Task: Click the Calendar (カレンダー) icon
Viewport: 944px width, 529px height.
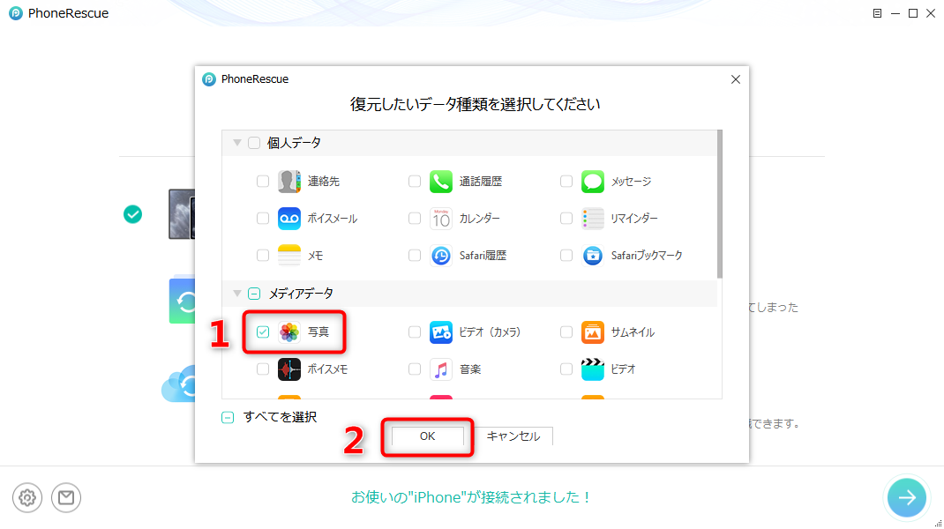Action: [x=441, y=219]
